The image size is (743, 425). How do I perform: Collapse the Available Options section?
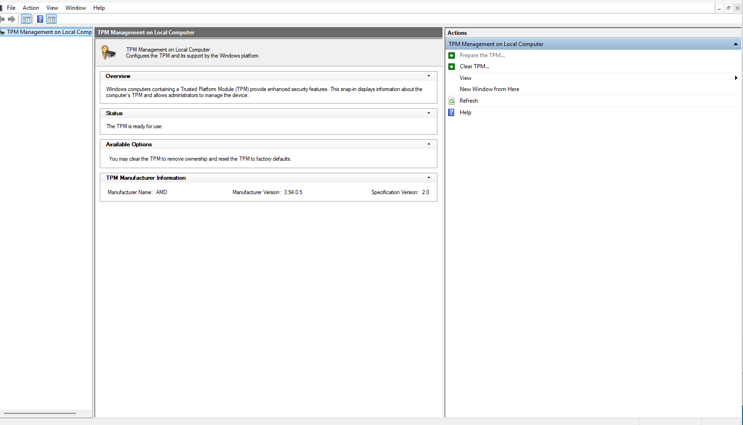pos(429,144)
